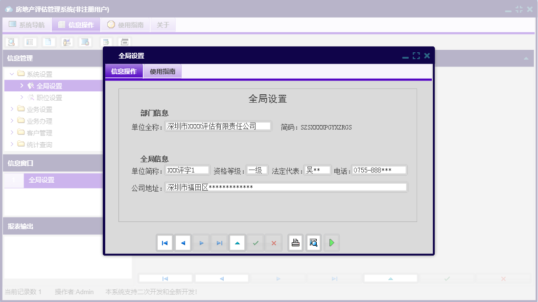Screen dimensions: 538x302
Task: Click the 关于 menu item
Action: 163,24
